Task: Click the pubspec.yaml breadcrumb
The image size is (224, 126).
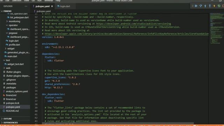Action: tap(43, 11)
